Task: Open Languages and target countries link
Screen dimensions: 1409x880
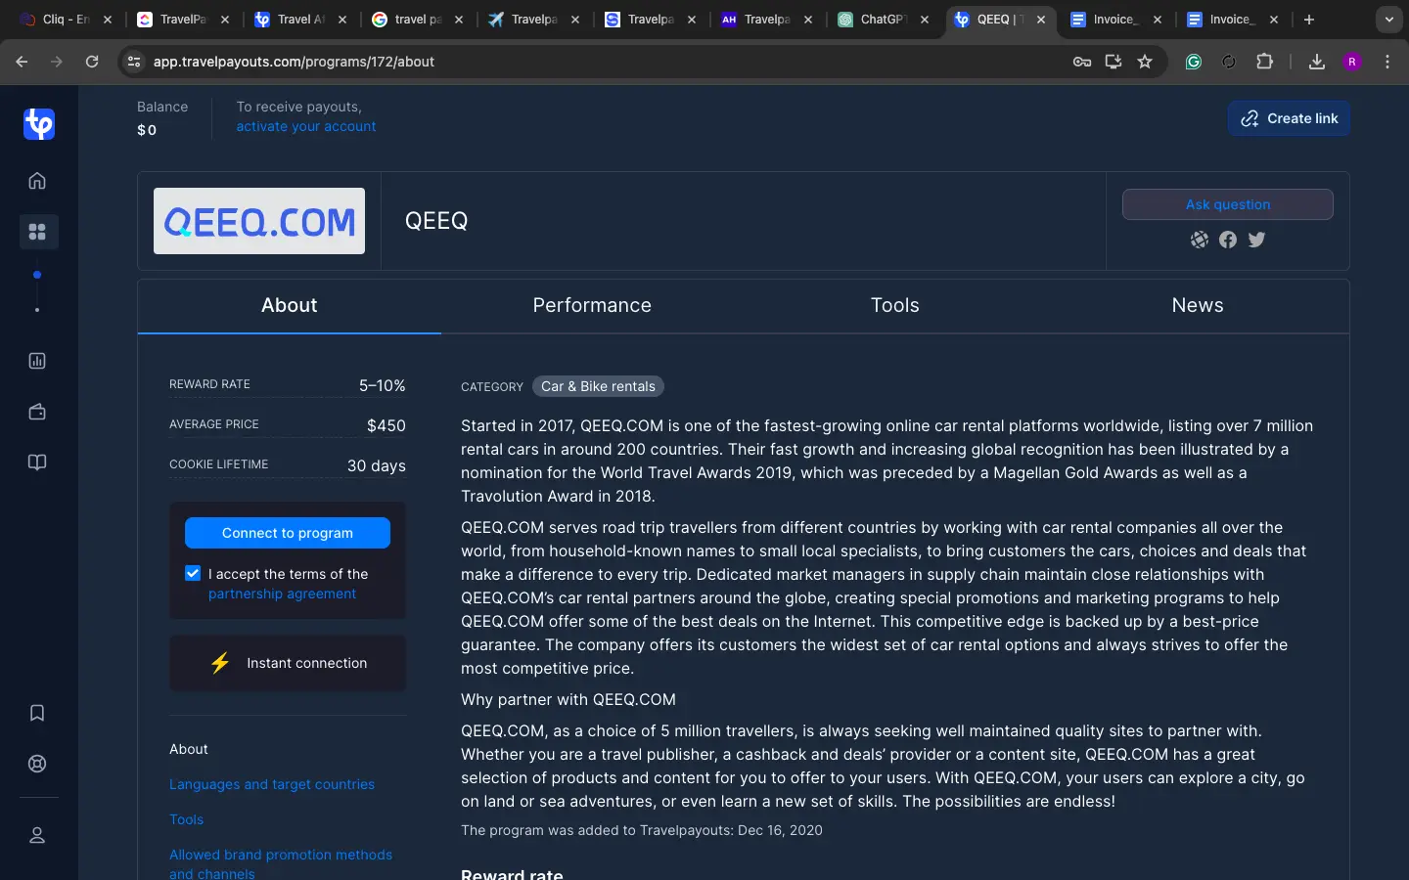Action: coord(272,784)
